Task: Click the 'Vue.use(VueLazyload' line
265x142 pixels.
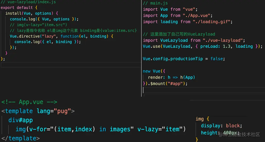Action: (203, 46)
